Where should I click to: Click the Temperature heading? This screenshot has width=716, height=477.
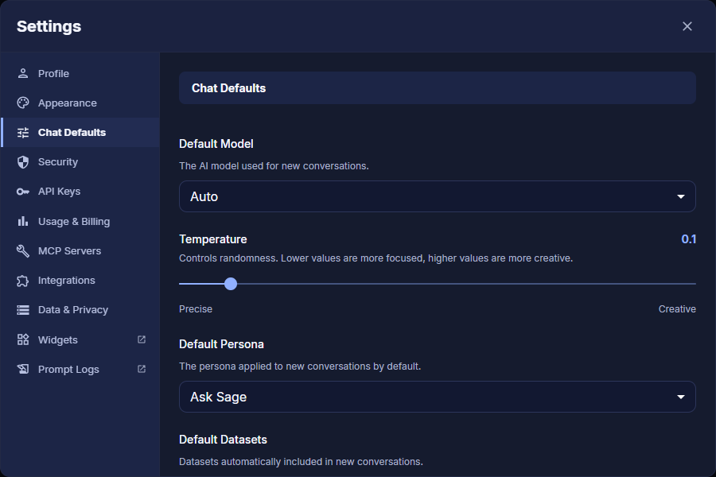(212, 239)
